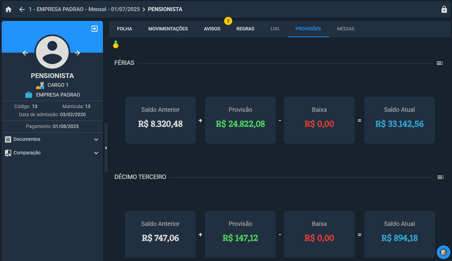Switch to the REGRAS tab
The width and height of the screenshot is (452, 261).
[245, 29]
